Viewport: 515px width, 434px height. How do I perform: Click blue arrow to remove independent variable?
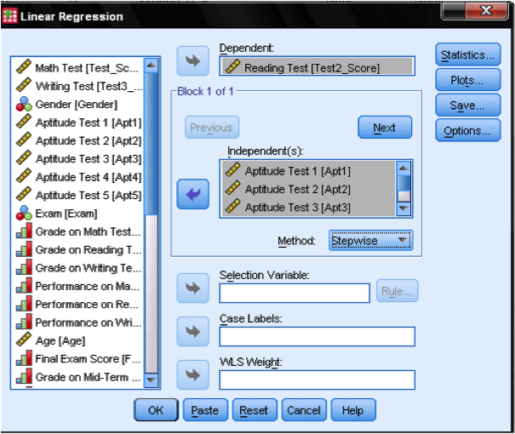coord(192,194)
